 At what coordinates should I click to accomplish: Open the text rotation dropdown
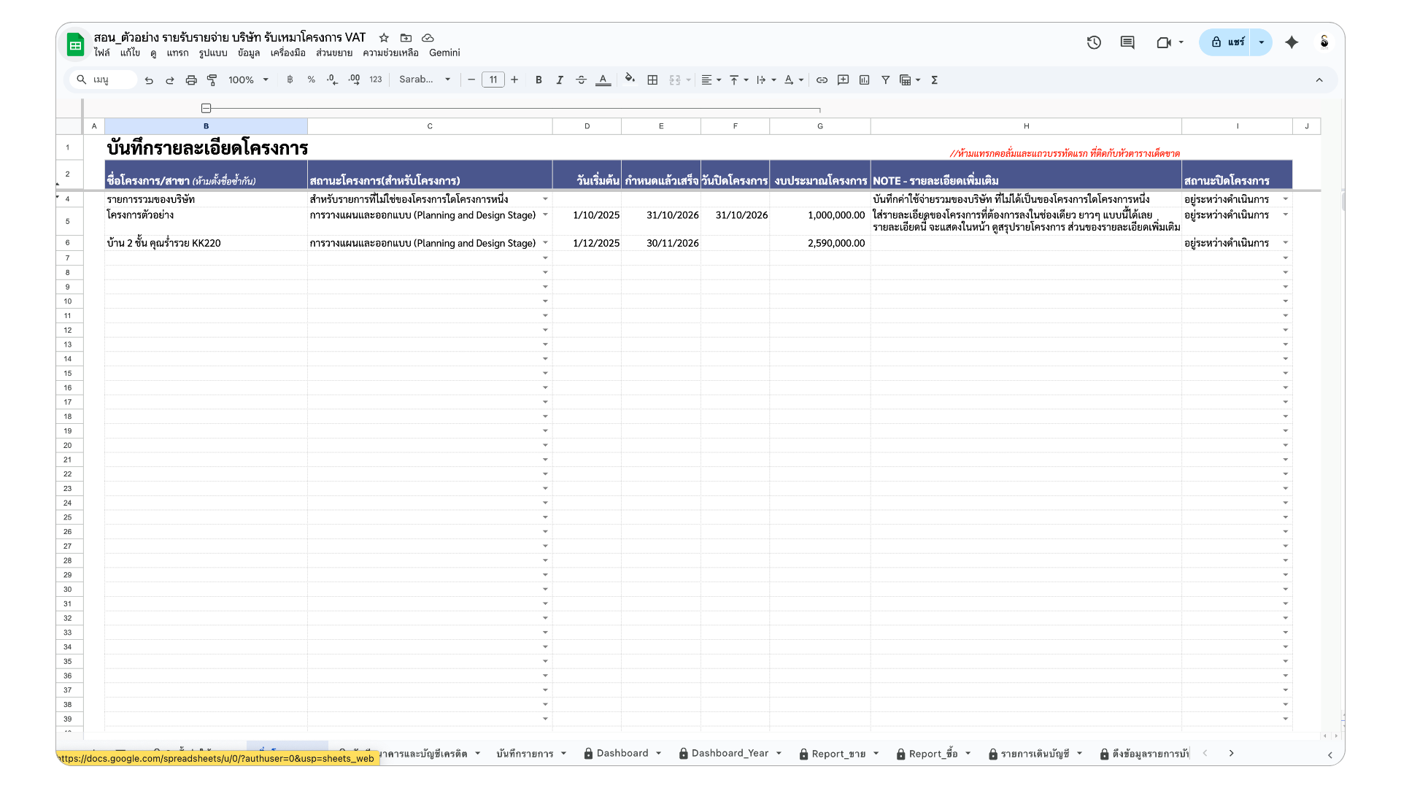coord(794,80)
